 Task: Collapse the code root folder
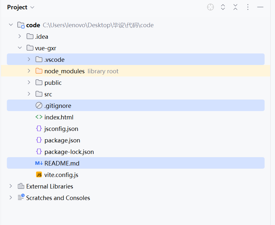click(x=11, y=25)
